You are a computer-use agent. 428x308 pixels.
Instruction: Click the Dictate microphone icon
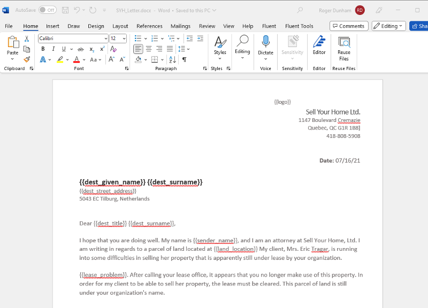(265, 42)
